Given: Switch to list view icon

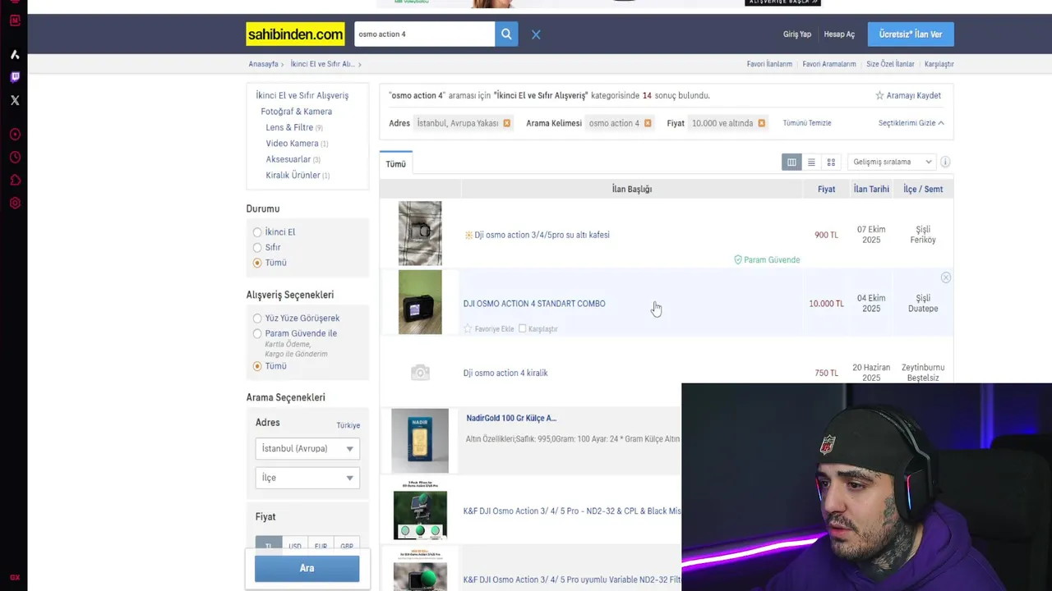Looking at the screenshot, I should (x=811, y=162).
